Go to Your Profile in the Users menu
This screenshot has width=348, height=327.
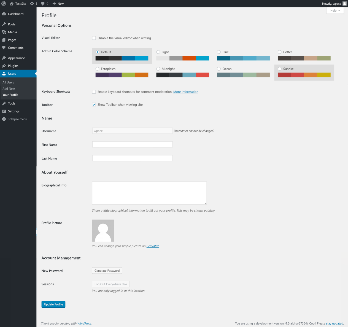pyautogui.click(x=10, y=95)
